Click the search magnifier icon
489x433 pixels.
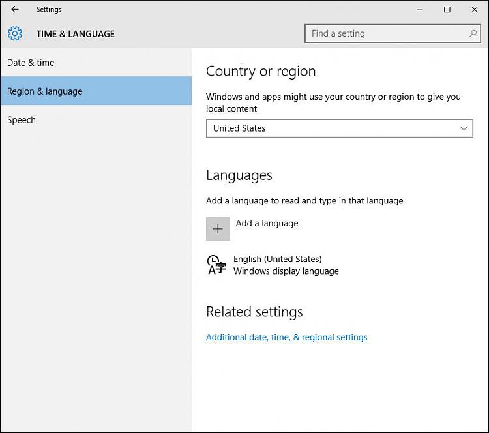coord(473,33)
